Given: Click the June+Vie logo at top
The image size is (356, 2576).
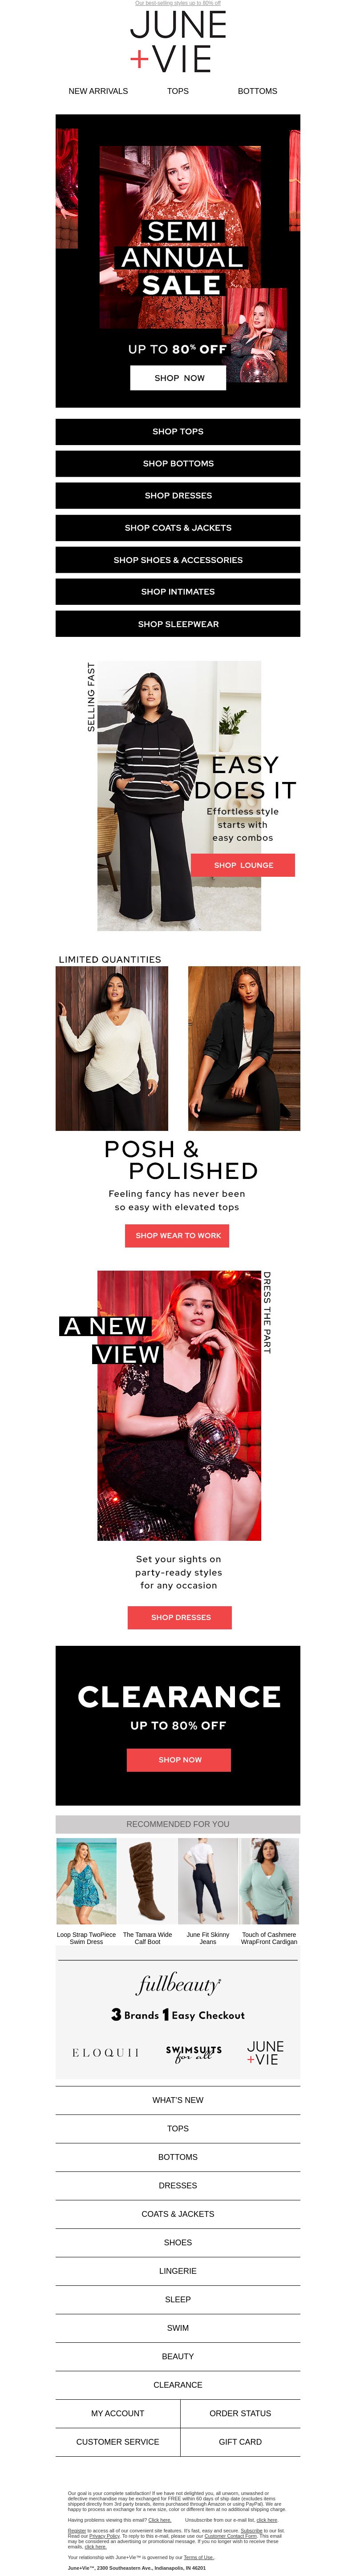Looking at the screenshot, I should click(x=178, y=42).
